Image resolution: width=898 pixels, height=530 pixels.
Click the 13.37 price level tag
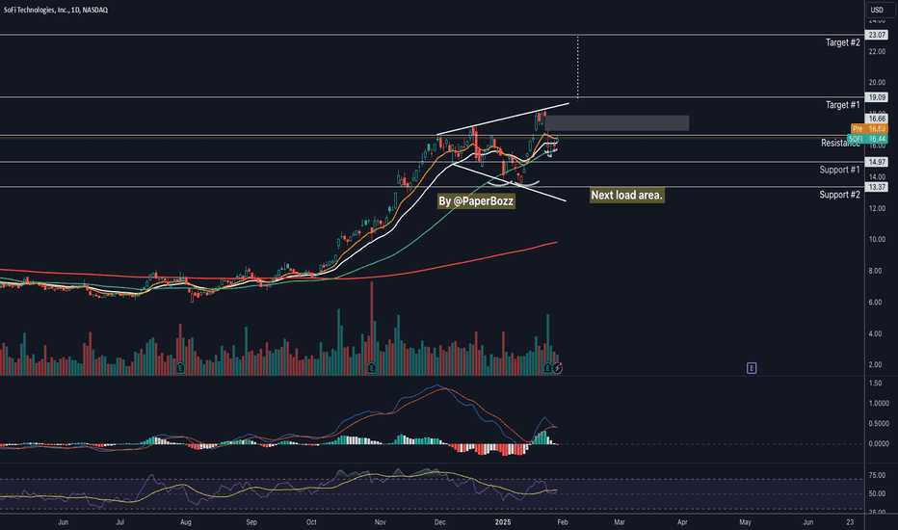877,187
